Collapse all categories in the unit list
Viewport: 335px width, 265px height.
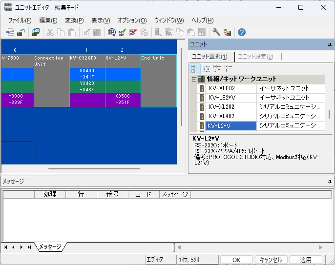228,69
